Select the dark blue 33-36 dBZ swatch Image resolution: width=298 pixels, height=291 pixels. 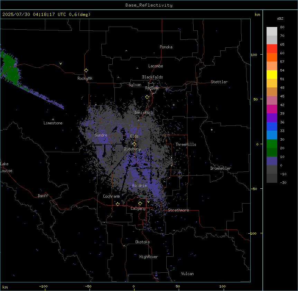pos(272,126)
